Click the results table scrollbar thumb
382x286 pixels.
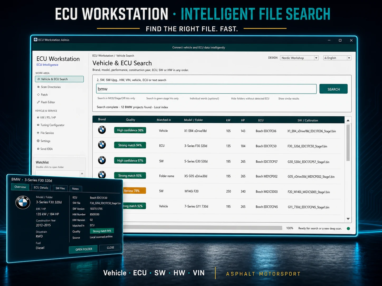tap(348, 142)
